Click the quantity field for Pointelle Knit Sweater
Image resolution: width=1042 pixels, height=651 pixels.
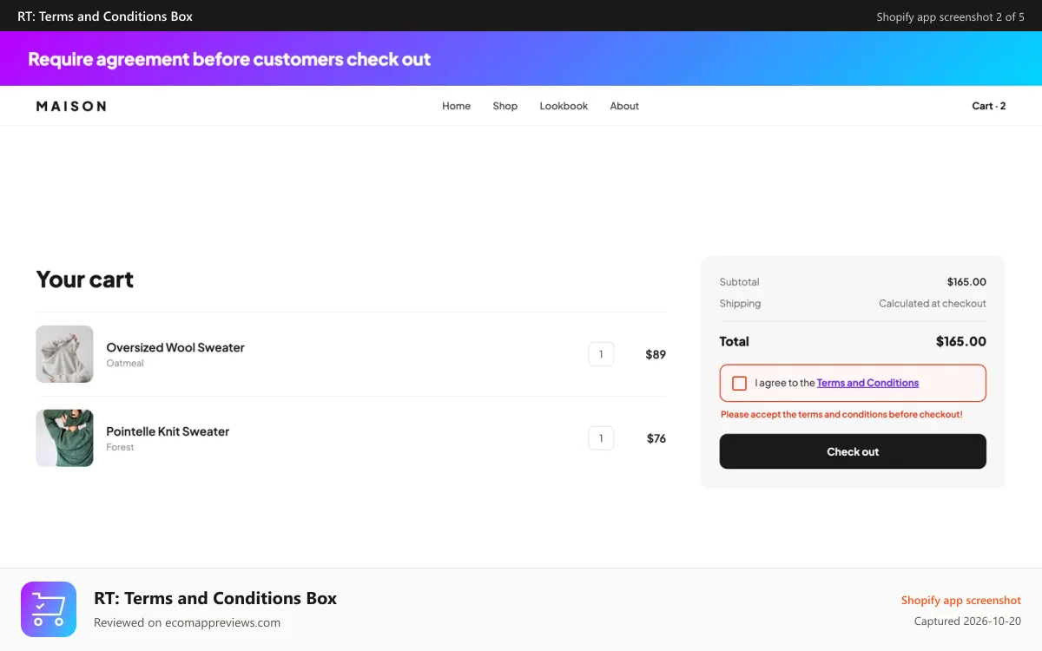click(x=601, y=438)
